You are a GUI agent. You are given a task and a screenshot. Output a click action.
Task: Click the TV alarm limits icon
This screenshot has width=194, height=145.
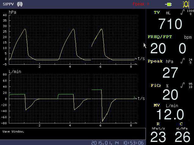[x=182, y=12]
